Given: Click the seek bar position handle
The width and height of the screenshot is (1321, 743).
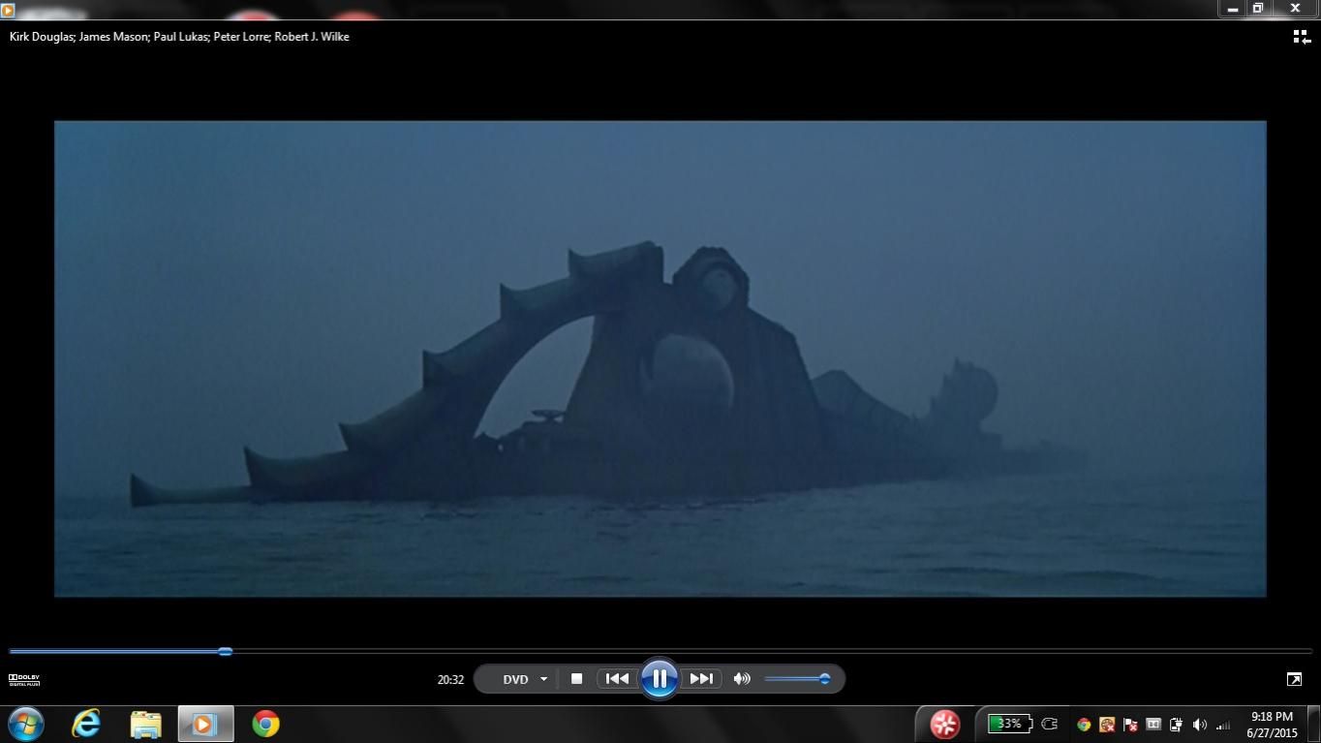Looking at the screenshot, I should coord(226,652).
